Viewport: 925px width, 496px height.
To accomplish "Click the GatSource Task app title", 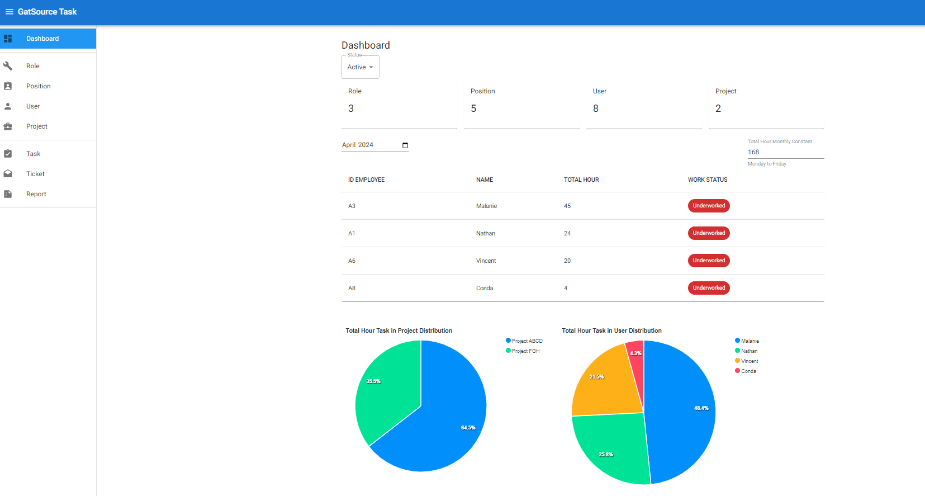I will pos(47,12).
